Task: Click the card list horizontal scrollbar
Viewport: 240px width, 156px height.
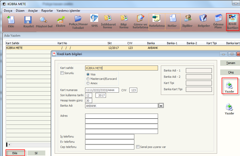Action: coord(28,145)
